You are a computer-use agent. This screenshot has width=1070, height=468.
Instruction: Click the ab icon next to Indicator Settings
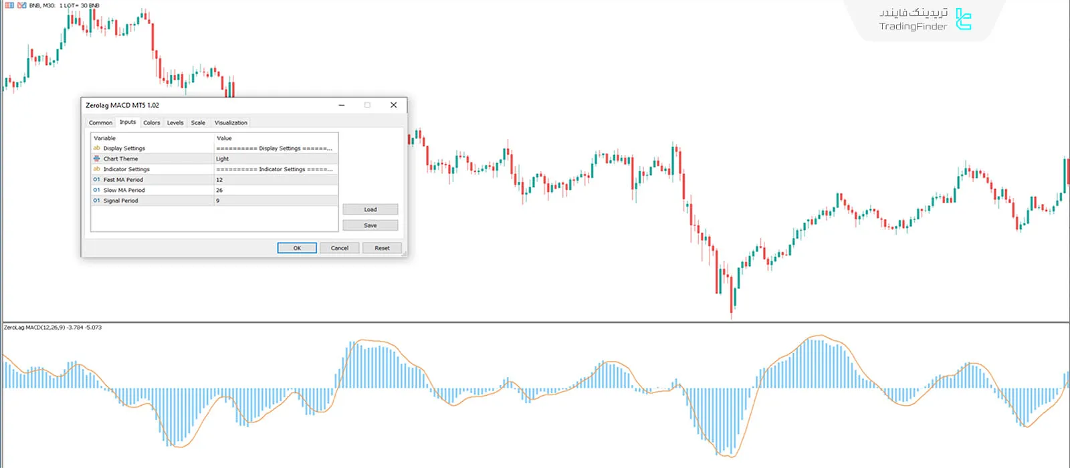click(x=96, y=169)
